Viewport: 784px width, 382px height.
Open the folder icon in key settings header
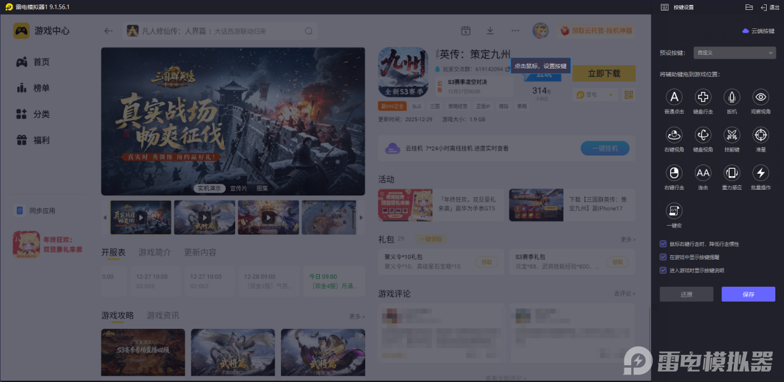tap(749, 7)
